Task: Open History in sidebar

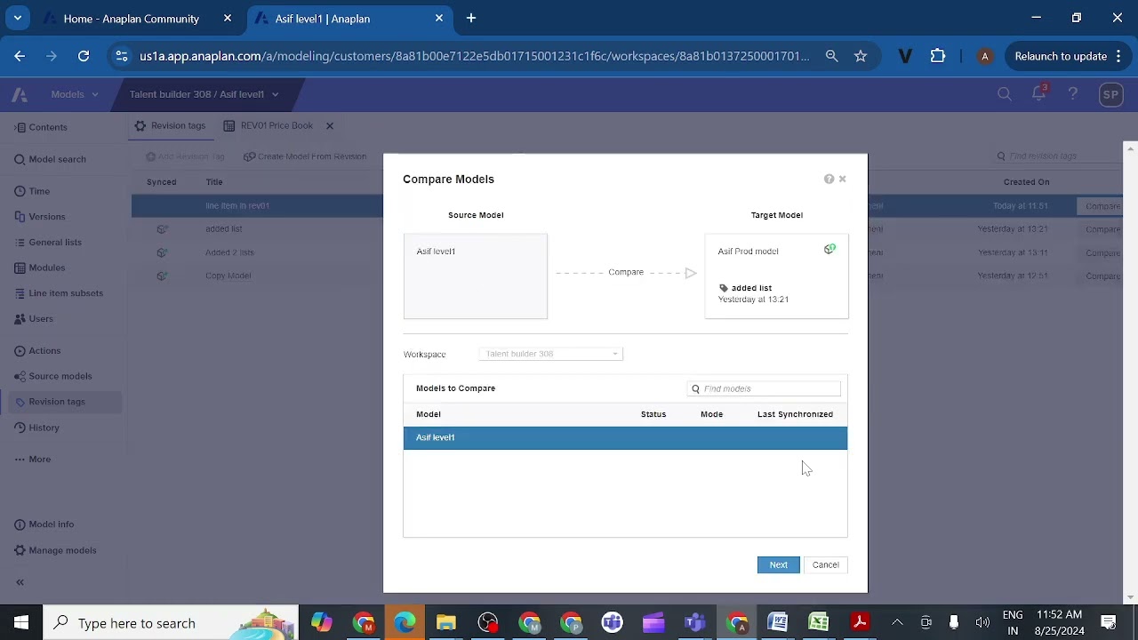Action: click(x=37, y=428)
